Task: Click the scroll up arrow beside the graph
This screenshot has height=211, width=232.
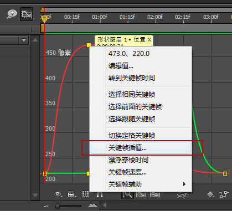Action: [35, 40]
